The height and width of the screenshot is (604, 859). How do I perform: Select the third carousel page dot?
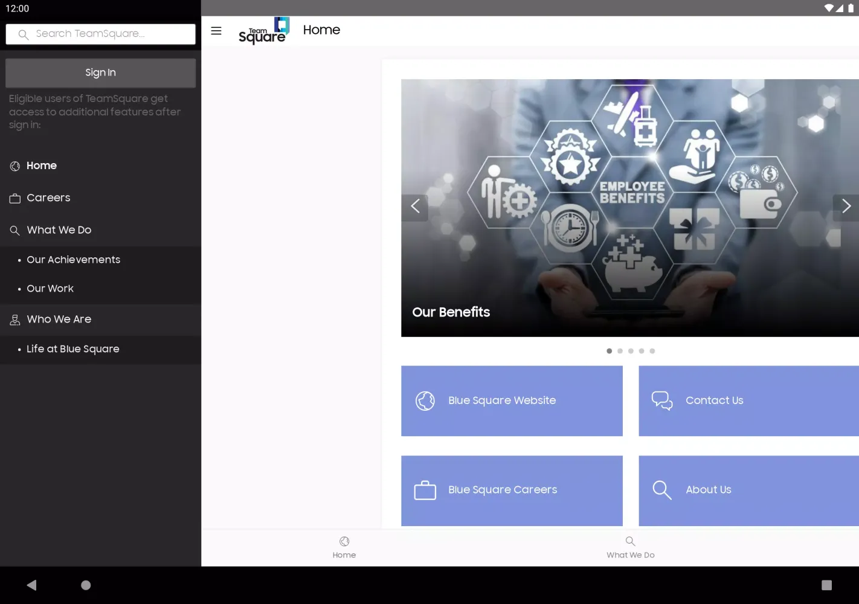(x=631, y=351)
